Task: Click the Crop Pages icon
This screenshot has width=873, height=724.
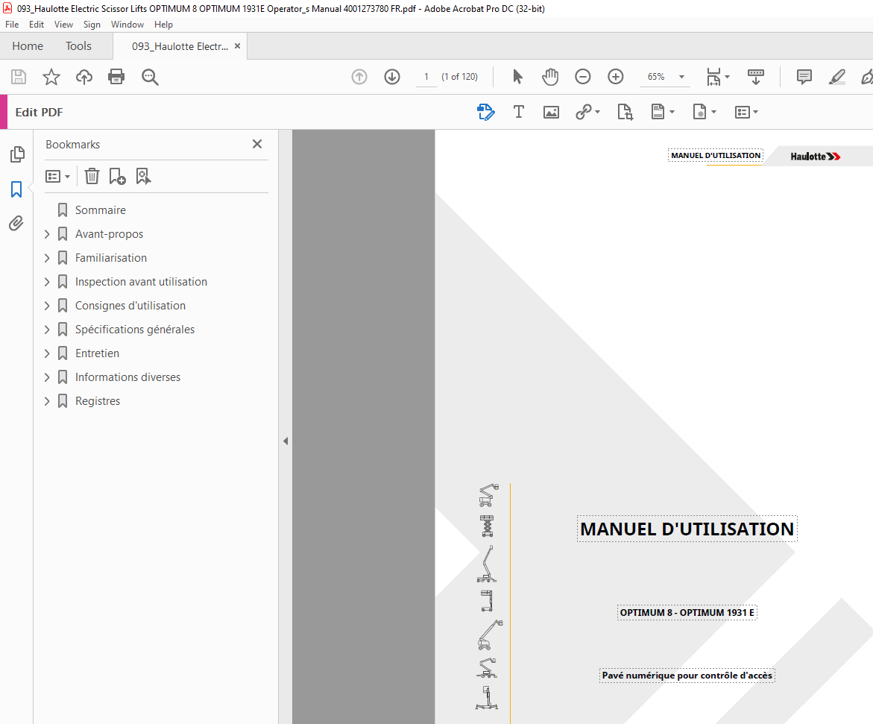Action: (625, 112)
